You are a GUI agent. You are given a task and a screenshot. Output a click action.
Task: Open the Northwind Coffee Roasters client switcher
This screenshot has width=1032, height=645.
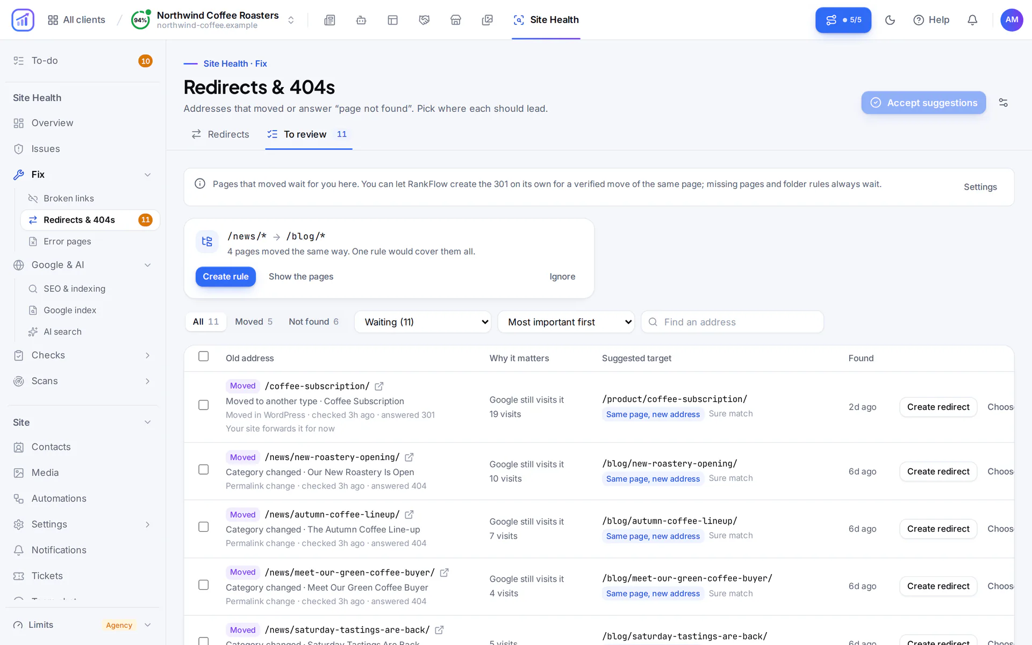(213, 20)
